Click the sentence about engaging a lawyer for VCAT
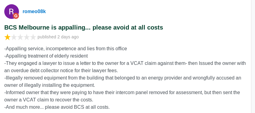The image size is (255, 113). coord(125,63)
